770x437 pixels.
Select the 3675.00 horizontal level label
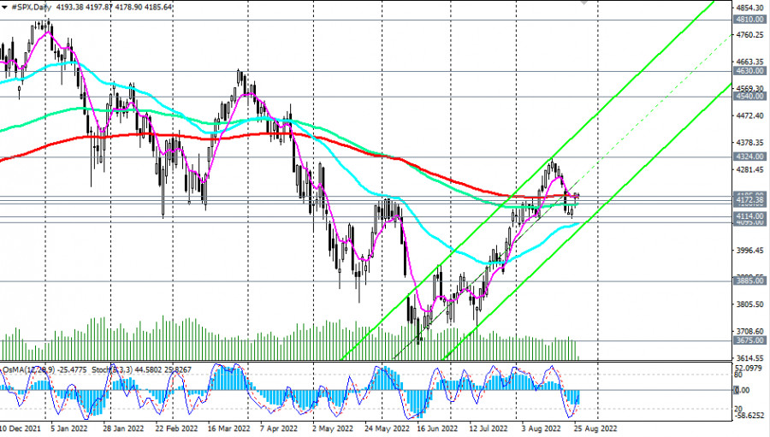click(x=750, y=340)
